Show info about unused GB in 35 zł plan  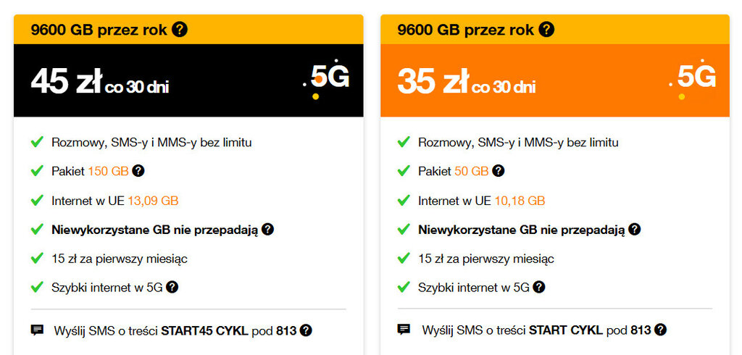click(x=634, y=230)
